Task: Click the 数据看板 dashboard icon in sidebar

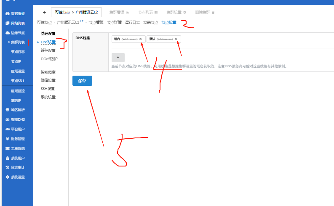Action: 8,13
